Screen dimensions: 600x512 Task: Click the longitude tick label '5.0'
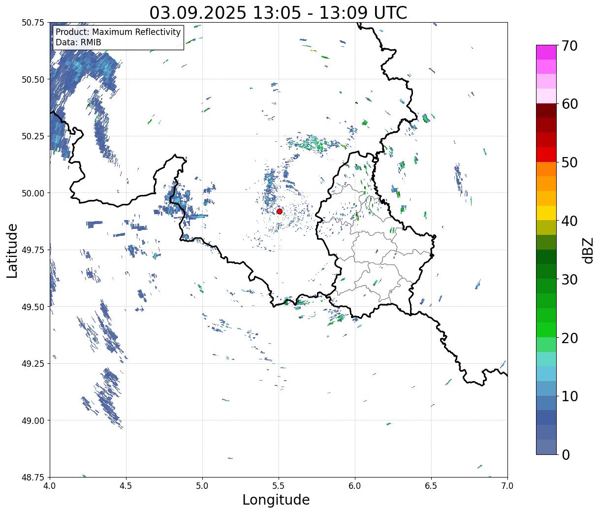202,485
